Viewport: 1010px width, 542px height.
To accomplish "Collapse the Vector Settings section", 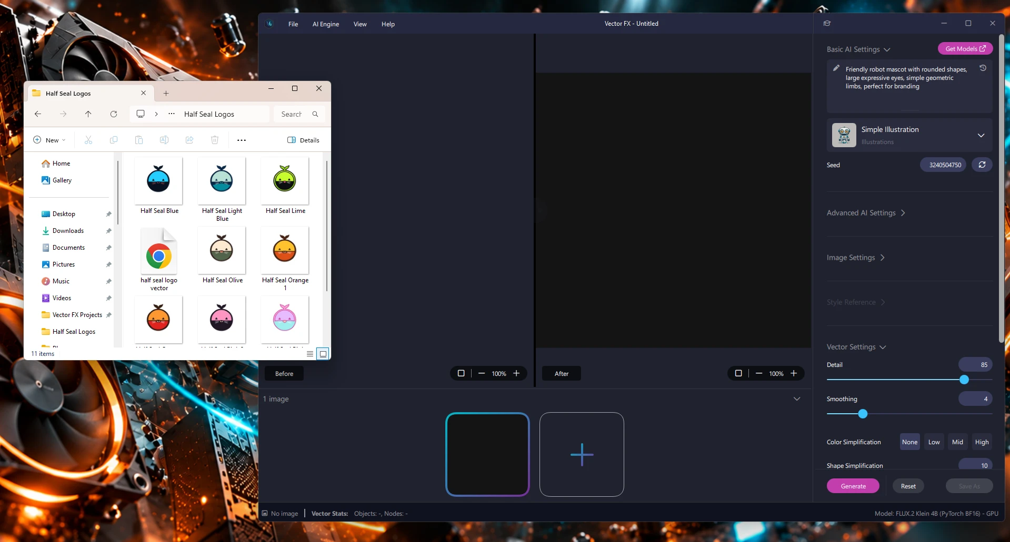I will [856, 347].
